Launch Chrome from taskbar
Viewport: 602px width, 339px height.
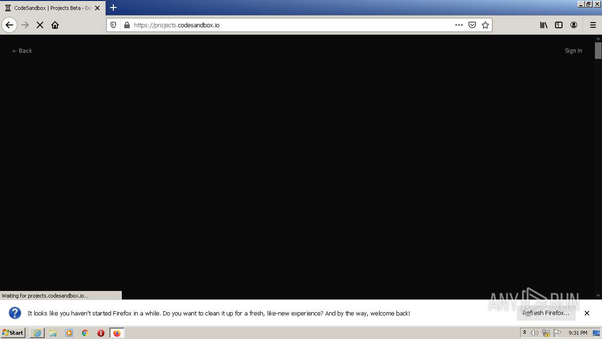(x=85, y=333)
